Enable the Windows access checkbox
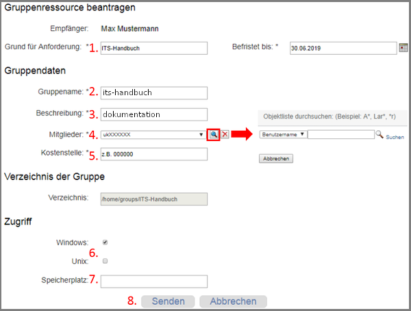The image size is (411, 311). point(104,242)
